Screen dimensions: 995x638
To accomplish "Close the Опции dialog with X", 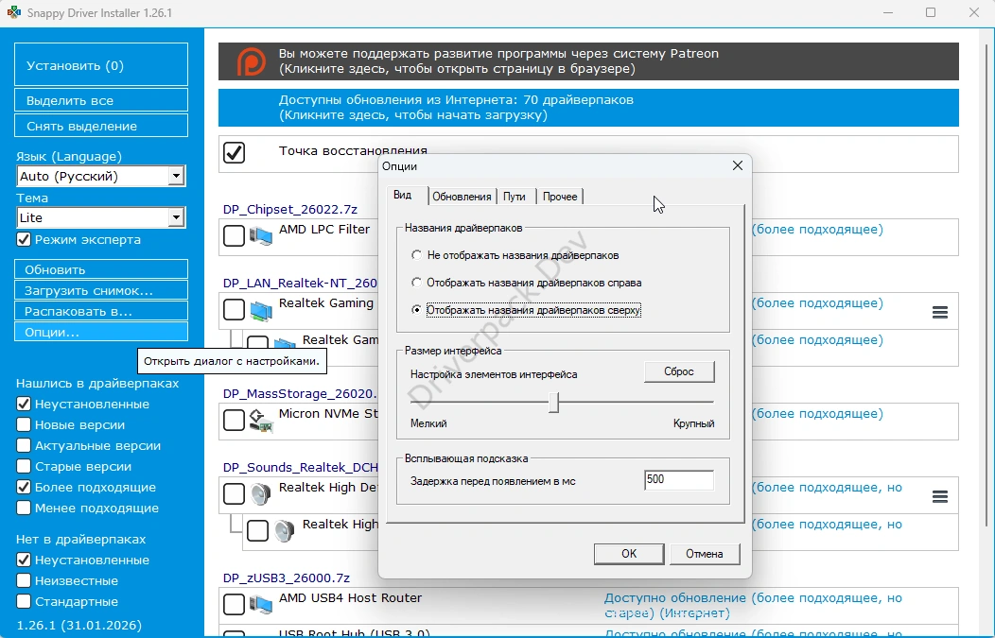I will 738,165.
